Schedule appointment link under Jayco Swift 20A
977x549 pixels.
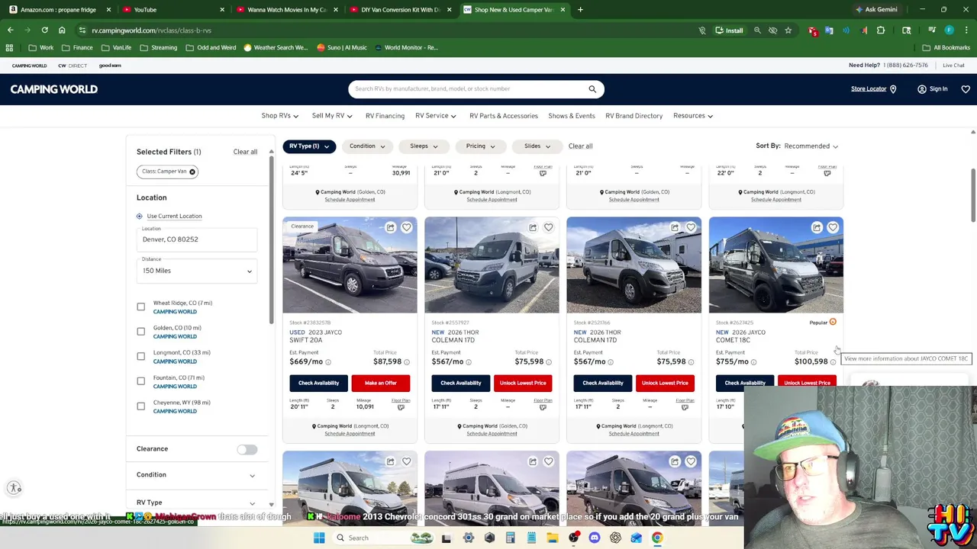pyautogui.click(x=350, y=434)
